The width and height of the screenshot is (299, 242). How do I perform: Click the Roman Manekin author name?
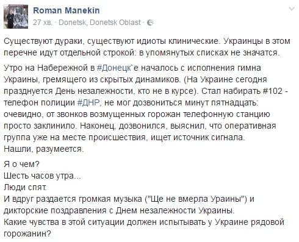pos(67,10)
